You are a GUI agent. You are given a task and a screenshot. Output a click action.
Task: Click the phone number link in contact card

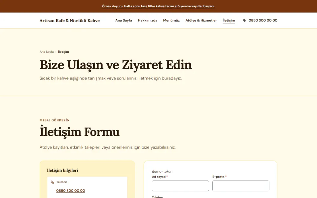[71, 190]
